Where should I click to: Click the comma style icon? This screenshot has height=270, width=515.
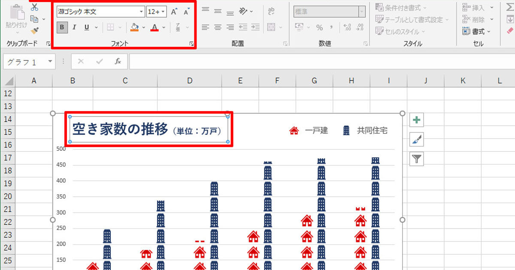click(x=331, y=27)
